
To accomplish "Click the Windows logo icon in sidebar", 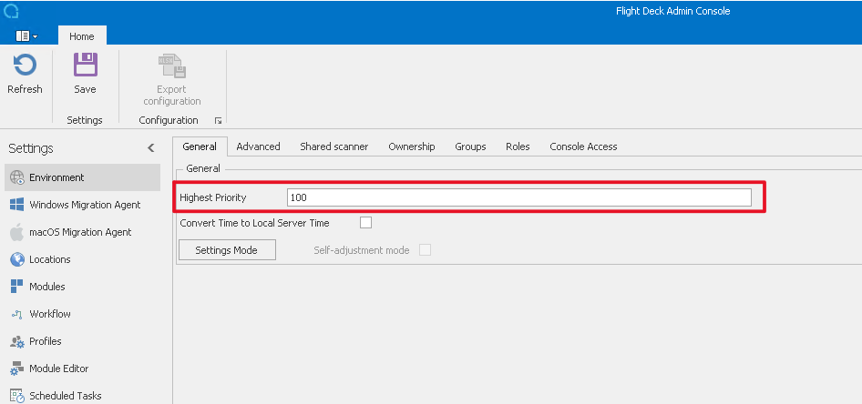I will 17,205.
